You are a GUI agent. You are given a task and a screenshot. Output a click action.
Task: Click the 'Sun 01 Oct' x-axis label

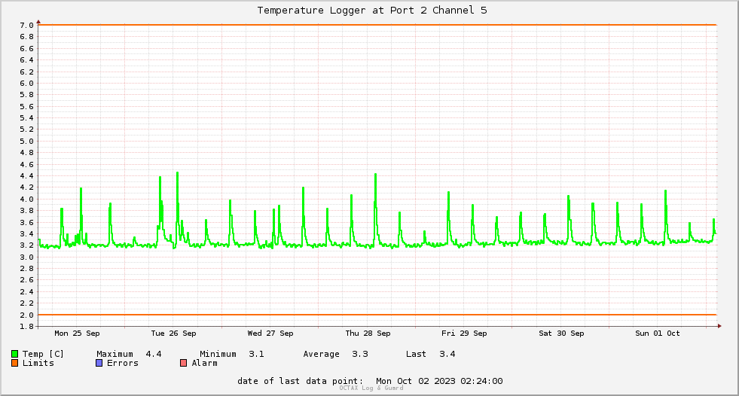click(x=658, y=334)
